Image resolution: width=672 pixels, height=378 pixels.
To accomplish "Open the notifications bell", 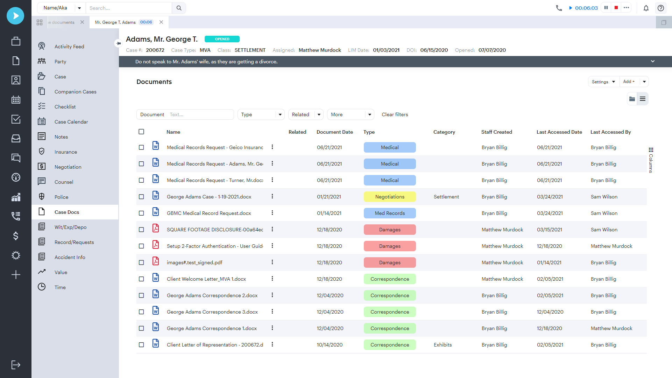I will coord(646,8).
